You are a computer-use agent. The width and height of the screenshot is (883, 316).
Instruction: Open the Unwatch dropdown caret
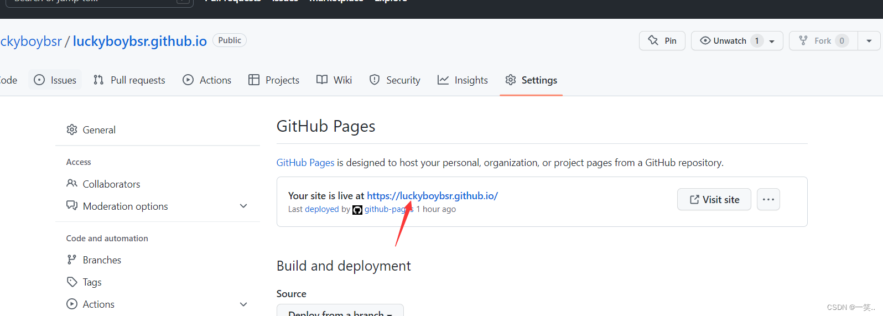[x=772, y=41]
